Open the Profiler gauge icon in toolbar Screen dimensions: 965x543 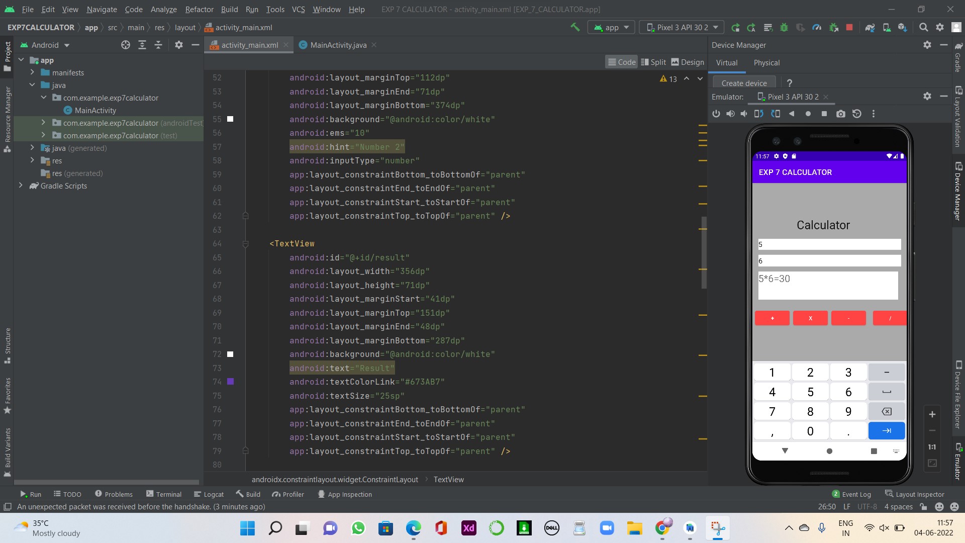pos(817,27)
